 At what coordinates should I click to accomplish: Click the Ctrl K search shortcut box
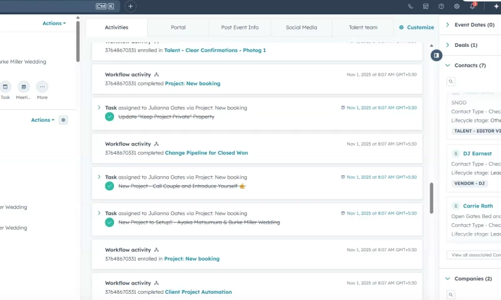[105, 6]
